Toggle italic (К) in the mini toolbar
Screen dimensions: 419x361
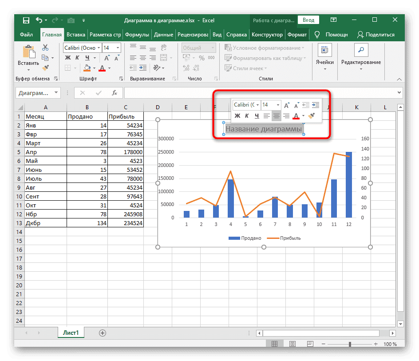(247, 116)
